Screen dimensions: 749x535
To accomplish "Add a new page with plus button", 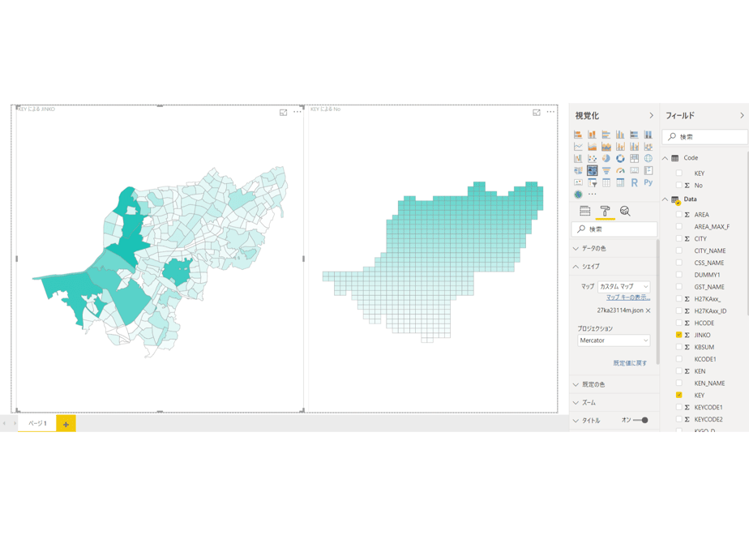I will coord(66,424).
